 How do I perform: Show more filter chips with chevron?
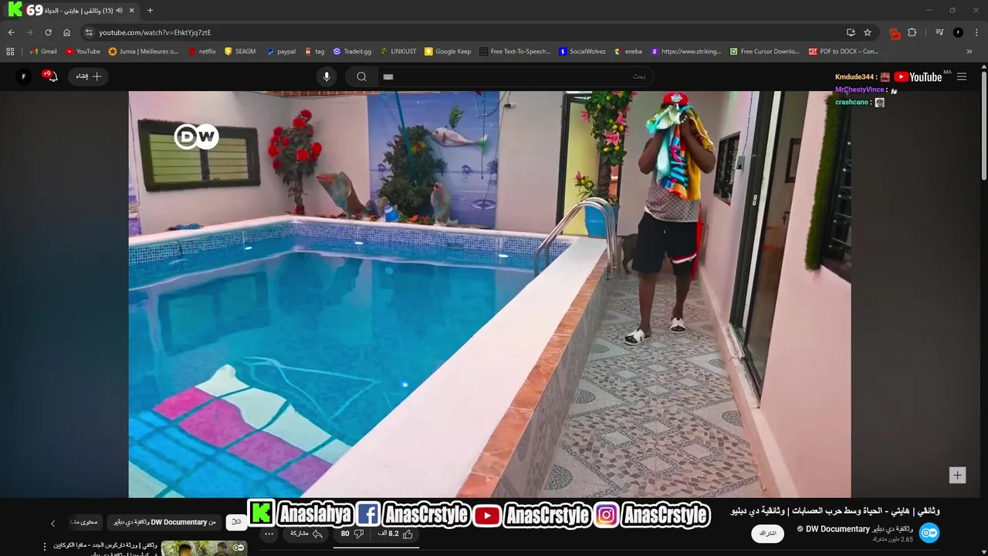click(x=52, y=523)
